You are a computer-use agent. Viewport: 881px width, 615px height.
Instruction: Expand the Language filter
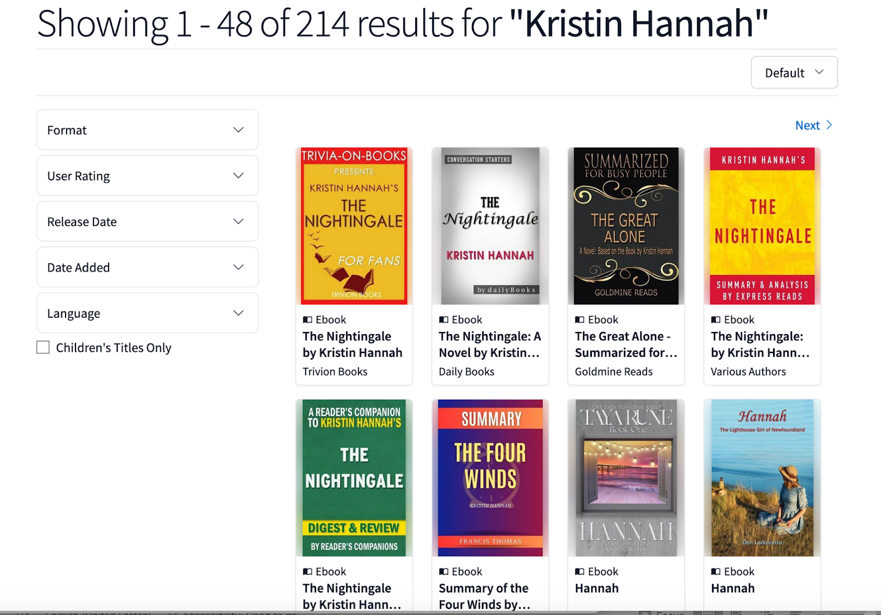pyautogui.click(x=148, y=313)
